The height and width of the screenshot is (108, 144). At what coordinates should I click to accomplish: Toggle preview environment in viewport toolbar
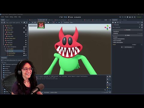coord(59,22)
